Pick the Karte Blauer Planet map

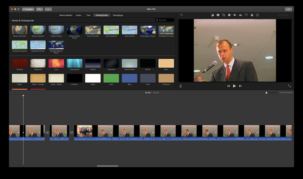pos(148,30)
